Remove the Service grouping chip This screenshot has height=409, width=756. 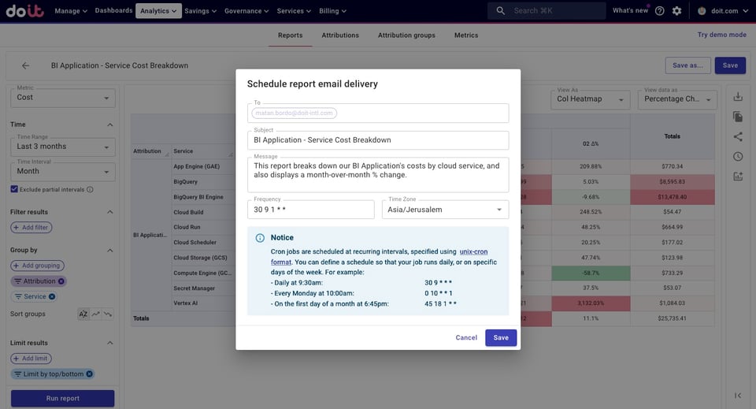(x=52, y=296)
